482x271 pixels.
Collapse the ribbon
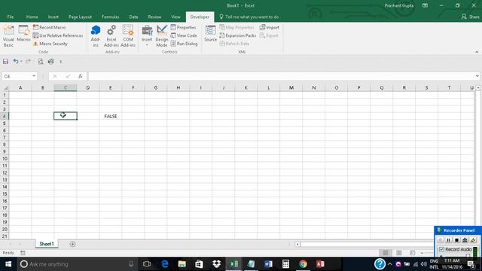tap(477, 52)
